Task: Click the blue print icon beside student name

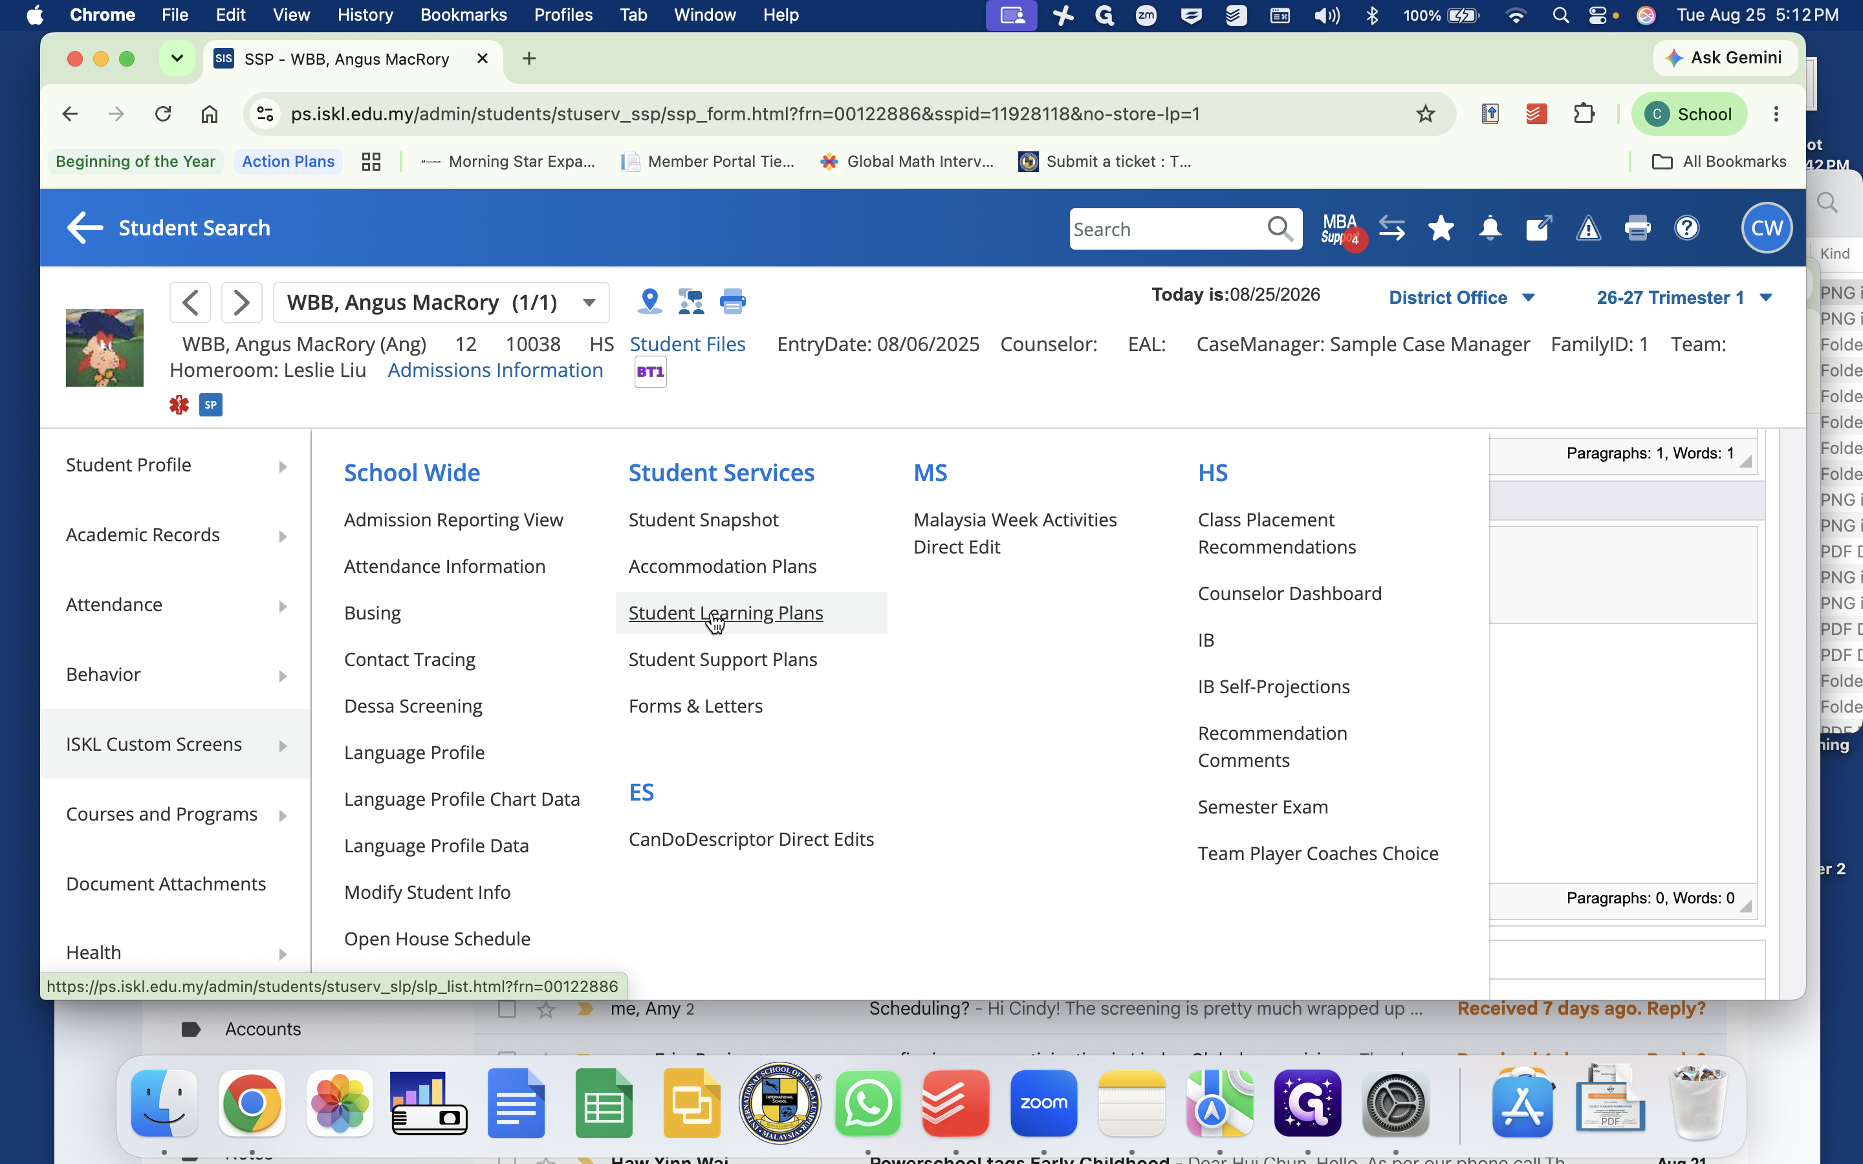Action: (732, 301)
